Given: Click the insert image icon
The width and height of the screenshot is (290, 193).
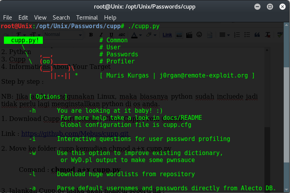Looking at the screenshot, I should click(179, 35).
